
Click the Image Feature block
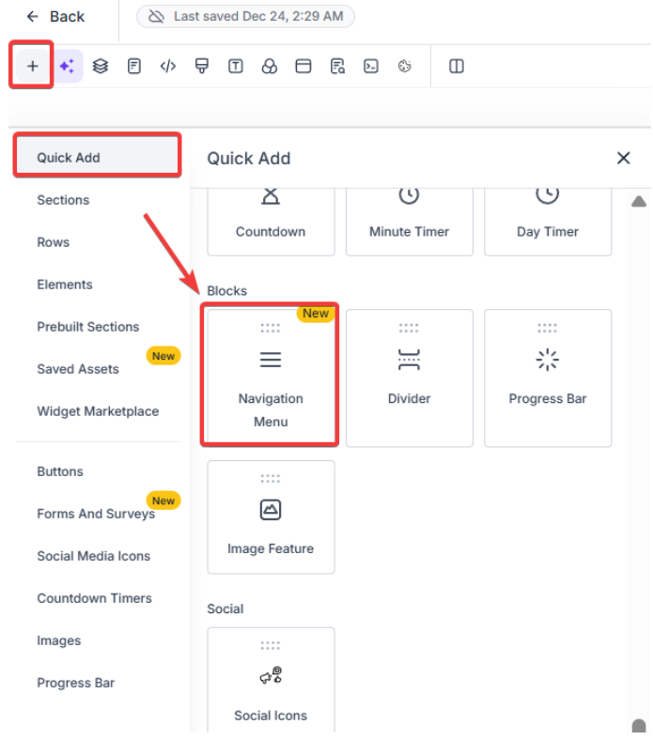(x=271, y=517)
